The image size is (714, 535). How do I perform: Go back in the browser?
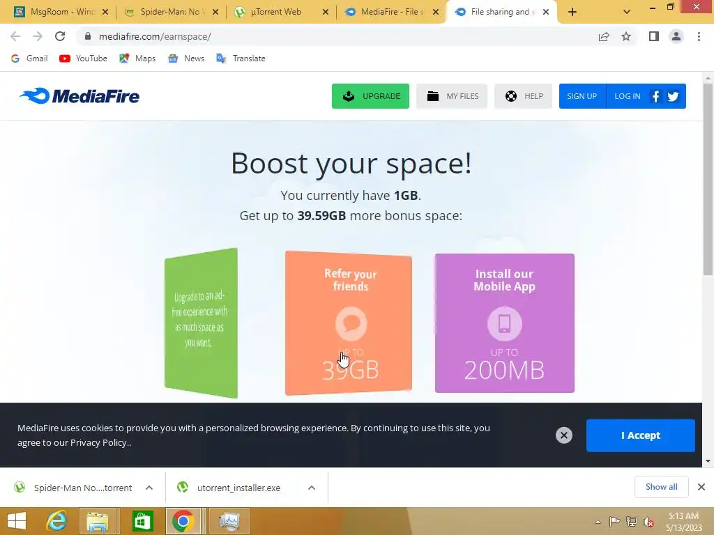(15, 36)
